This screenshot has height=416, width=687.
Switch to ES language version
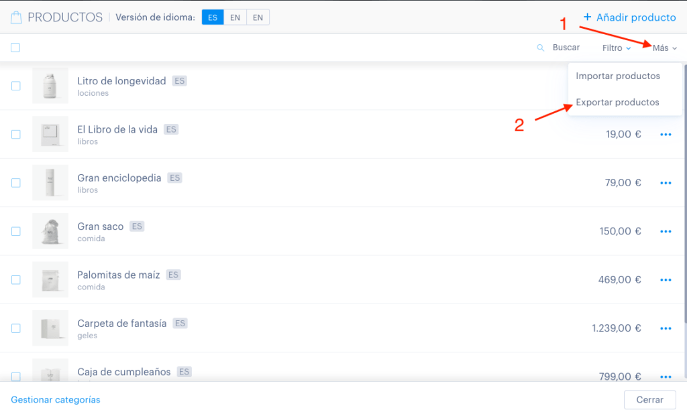pos(213,17)
